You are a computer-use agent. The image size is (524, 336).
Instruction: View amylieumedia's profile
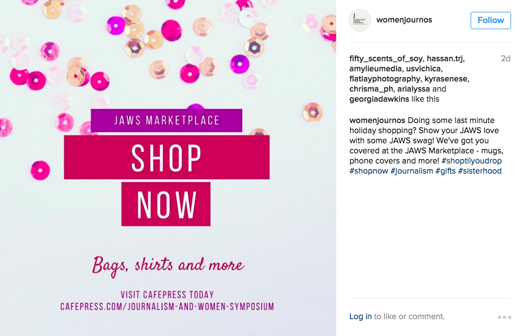376,69
